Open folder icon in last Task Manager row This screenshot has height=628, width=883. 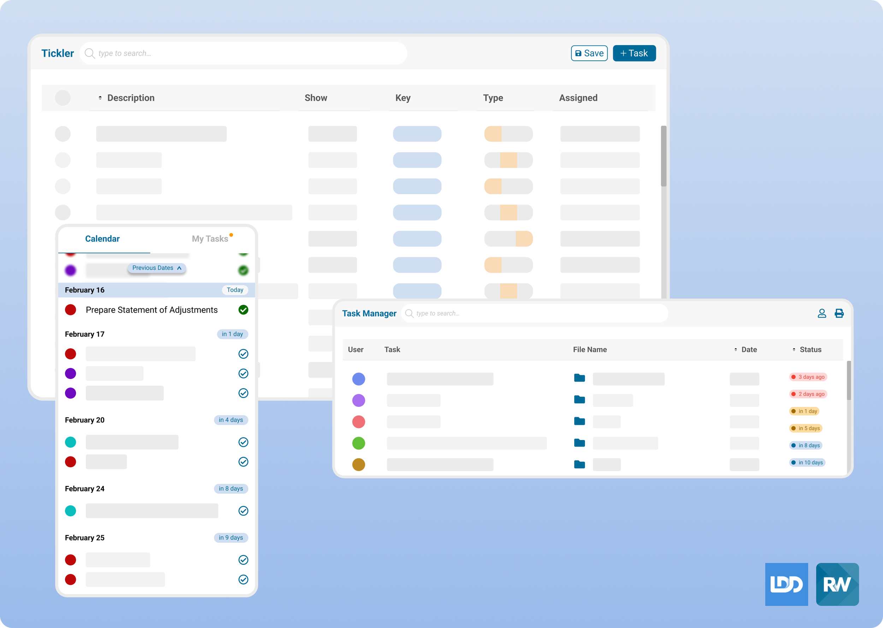[x=579, y=464]
